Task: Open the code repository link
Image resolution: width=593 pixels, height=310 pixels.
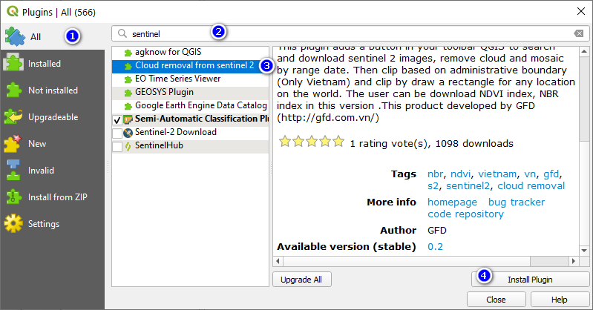Action: pyautogui.click(x=465, y=214)
